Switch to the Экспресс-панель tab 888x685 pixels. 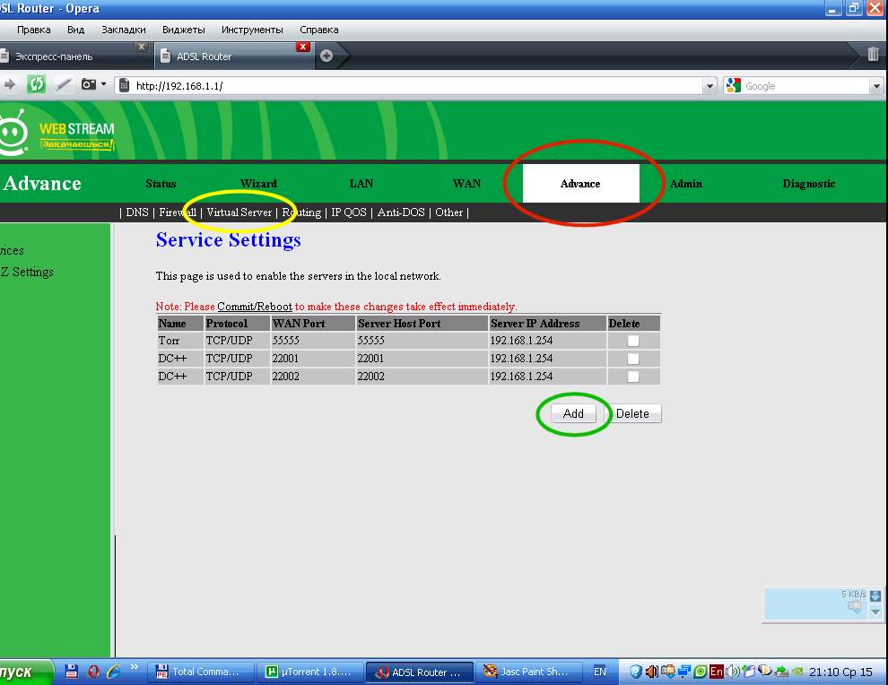pyautogui.click(x=74, y=56)
